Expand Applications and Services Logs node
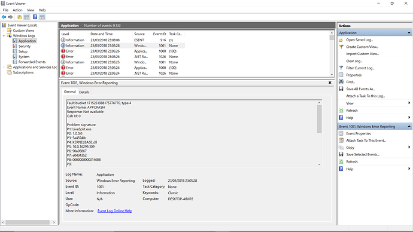This screenshot has width=413, height=232. [x=4, y=68]
